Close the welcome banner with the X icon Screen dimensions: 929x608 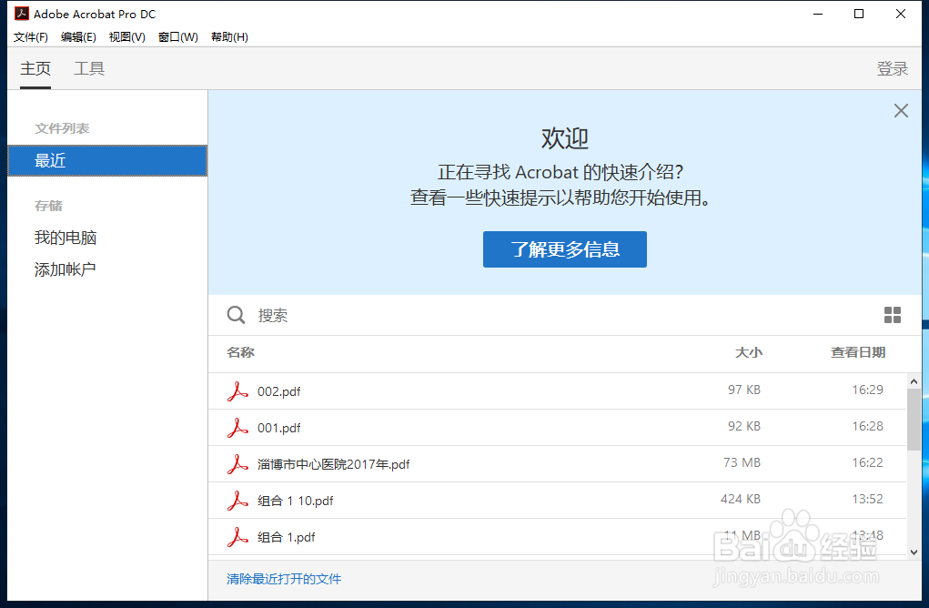coord(901,111)
